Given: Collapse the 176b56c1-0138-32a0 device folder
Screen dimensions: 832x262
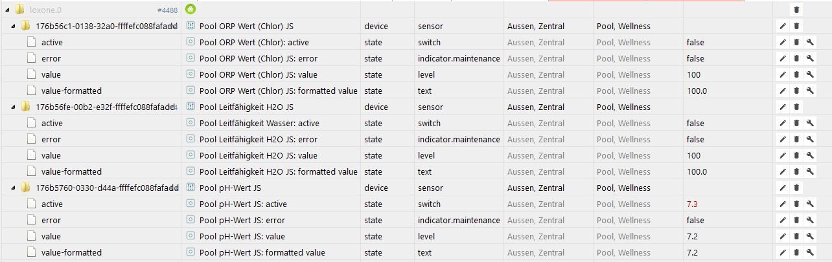Looking at the screenshot, I should tap(14, 26).
